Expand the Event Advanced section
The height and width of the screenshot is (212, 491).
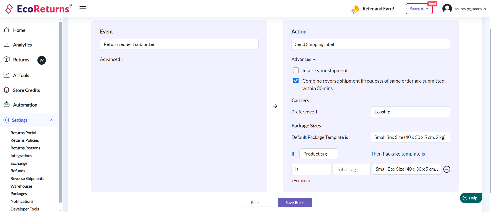point(112,59)
